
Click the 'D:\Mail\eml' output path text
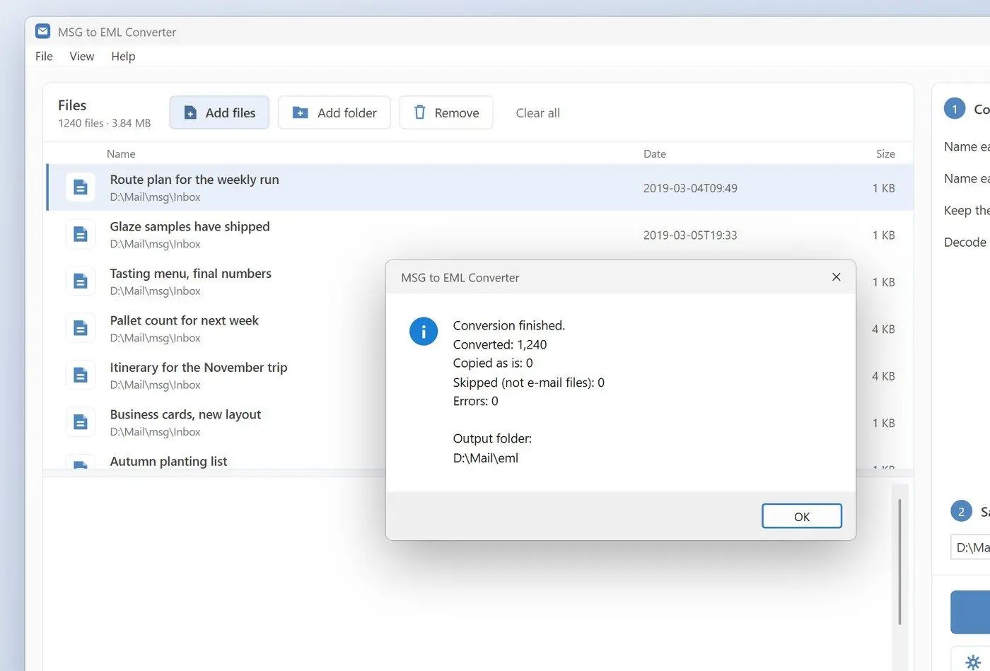click(486, 457)
